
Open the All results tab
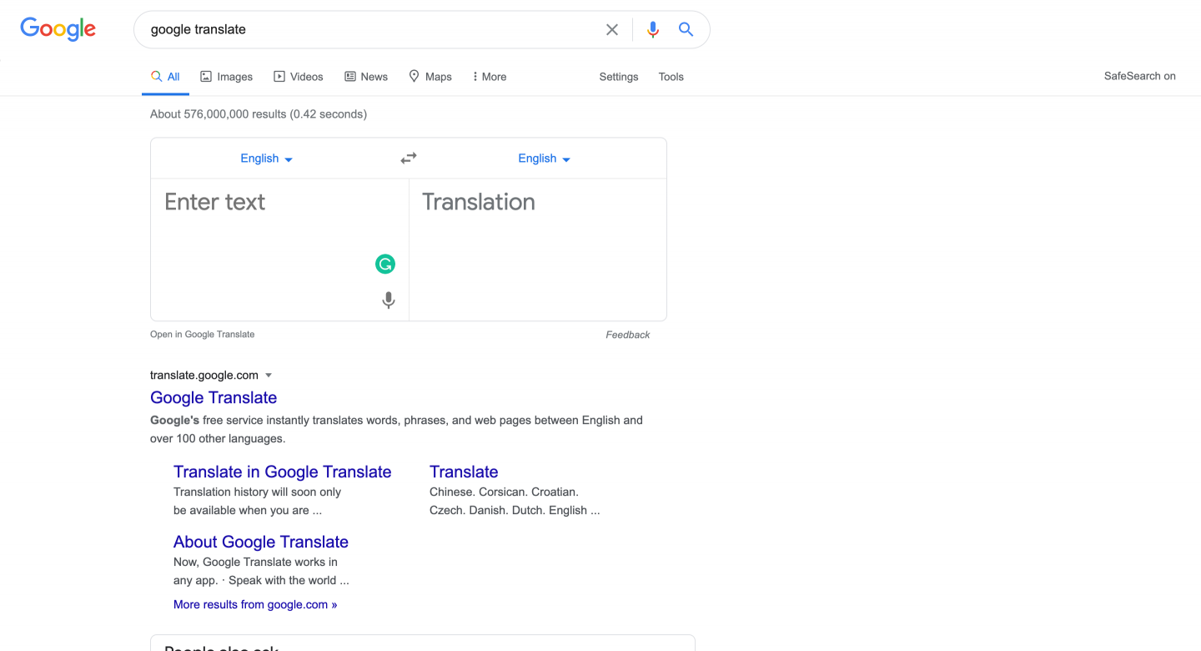coord(165,77)
